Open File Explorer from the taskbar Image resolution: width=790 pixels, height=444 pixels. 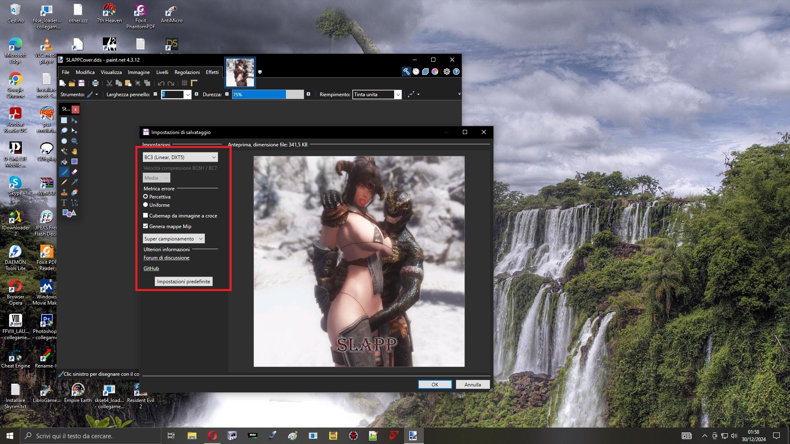[x=192, y=436]
